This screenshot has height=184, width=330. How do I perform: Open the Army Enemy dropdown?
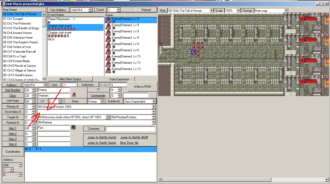click(102, 101)
